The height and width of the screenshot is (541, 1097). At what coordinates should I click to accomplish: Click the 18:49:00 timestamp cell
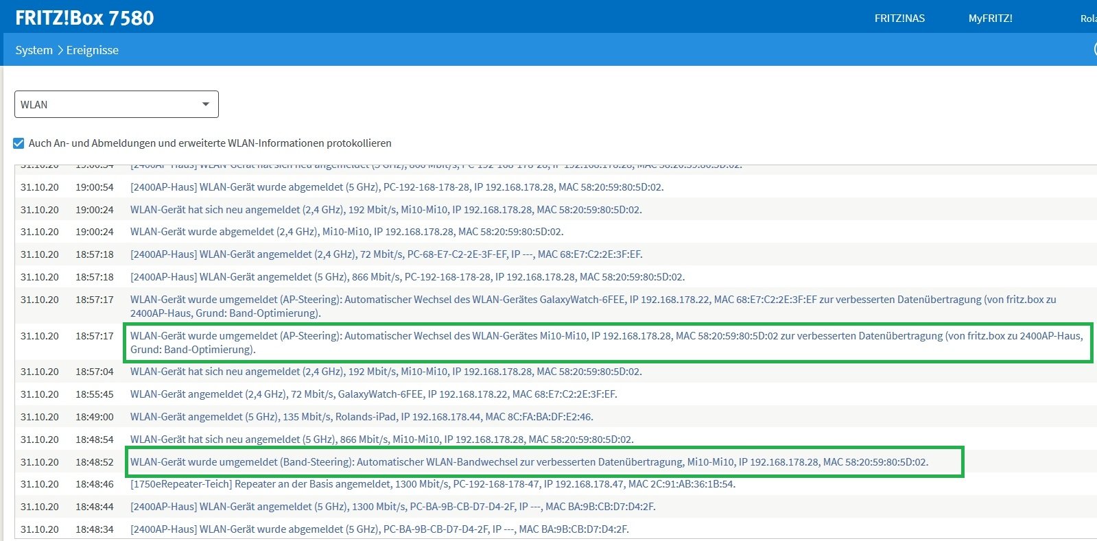[95, 417]
